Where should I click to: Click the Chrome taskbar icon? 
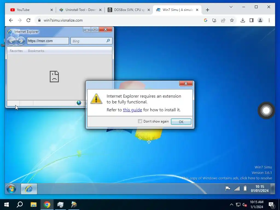(x=47, y=205)
